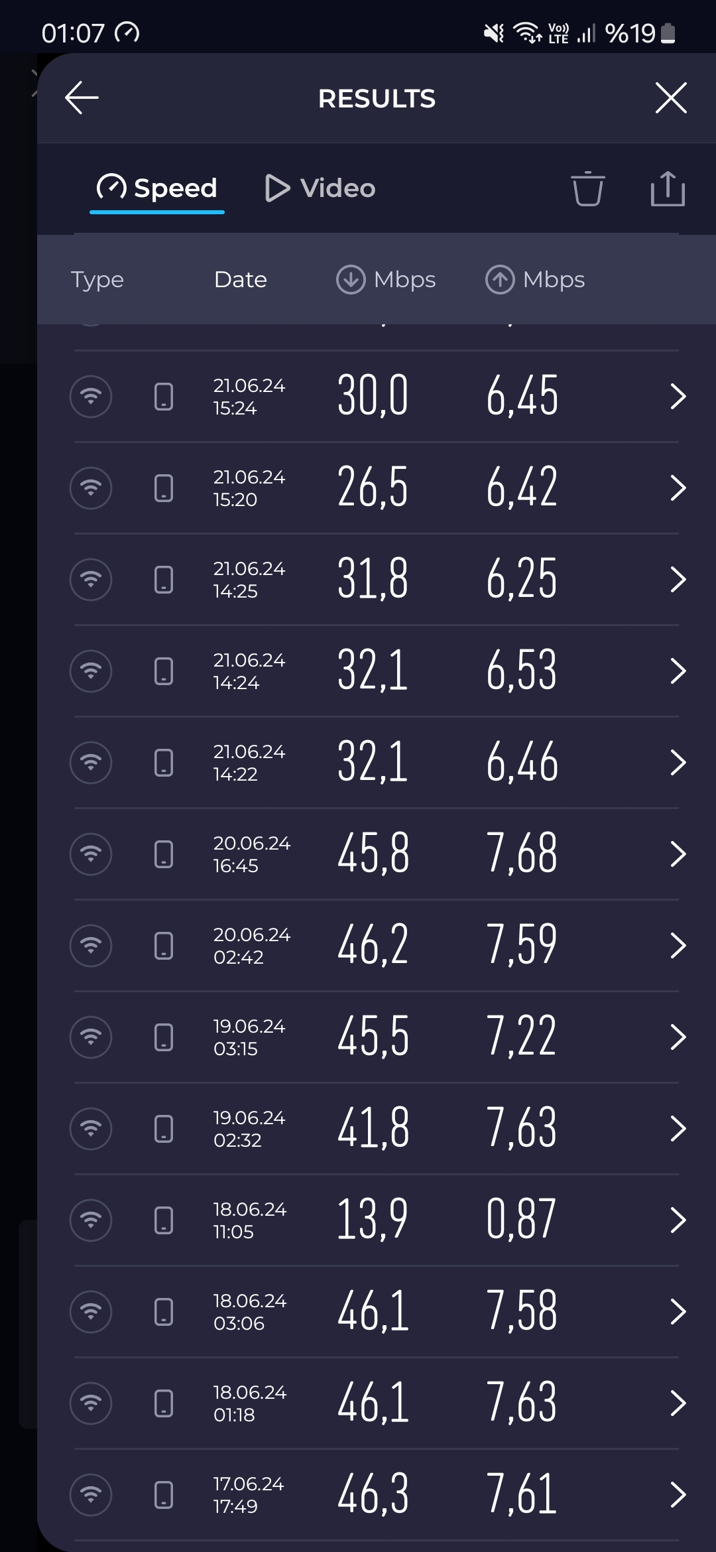The image size is (716, 1552).
Task: Tap the upload Mbps arrow icon header
Action: (500, 279)
